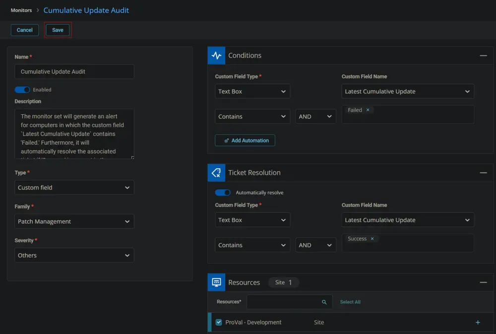Click the Site 1 pill in Resources
The image size is (496, 334).
(283, 283)
